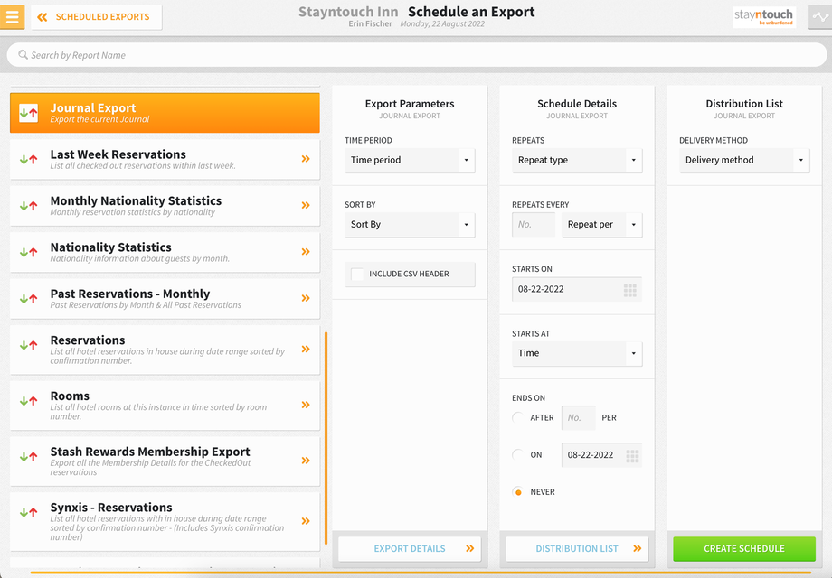Image resolution: width=832 pixels, height=578 pixels.
Task: Click the chevron on Last Week Reservations
Action: 306,159
